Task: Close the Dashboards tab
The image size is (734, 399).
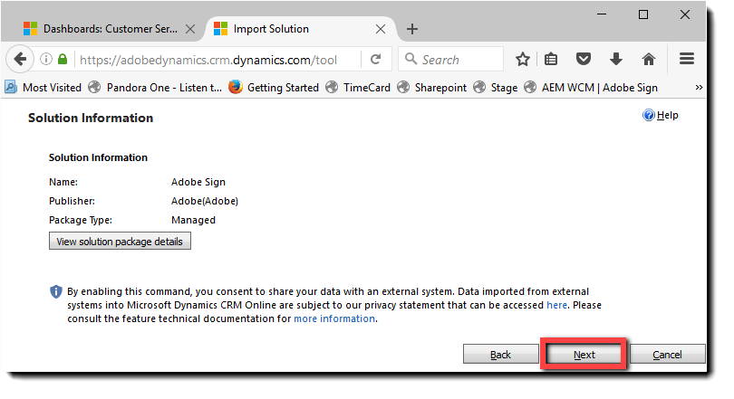Action: pyautogui.click(x=190, y=29)
